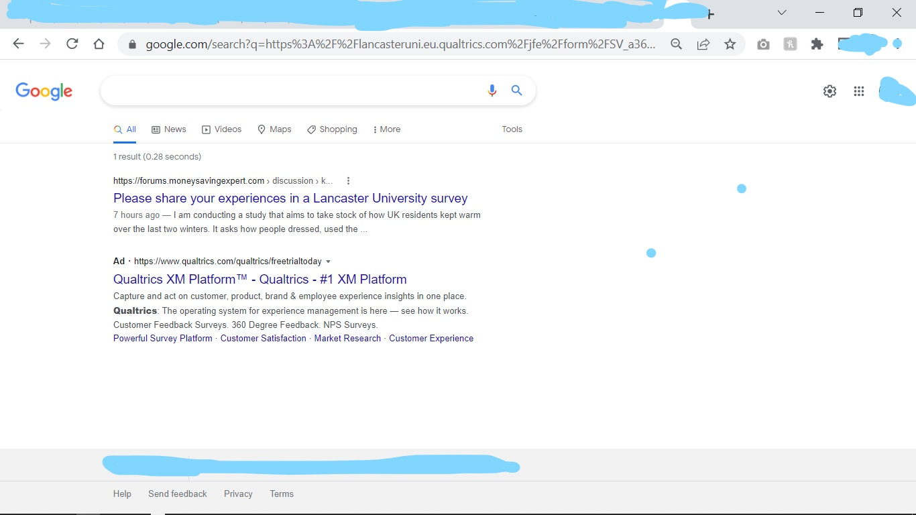Open options for moneysavingexpert result
Image resolution: width=916 pixels, height=515 pixels.
tap(348, 181)
